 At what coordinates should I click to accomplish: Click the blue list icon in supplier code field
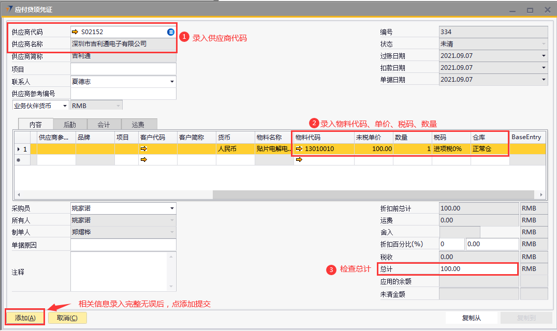click(x=171, y=32)
